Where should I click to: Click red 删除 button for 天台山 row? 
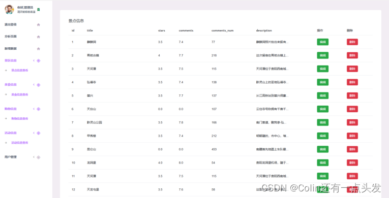pos(352,109)
